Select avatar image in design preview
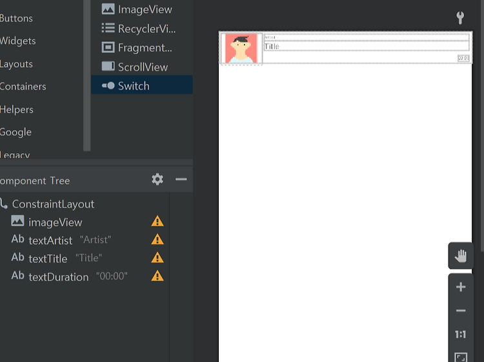 241,48
